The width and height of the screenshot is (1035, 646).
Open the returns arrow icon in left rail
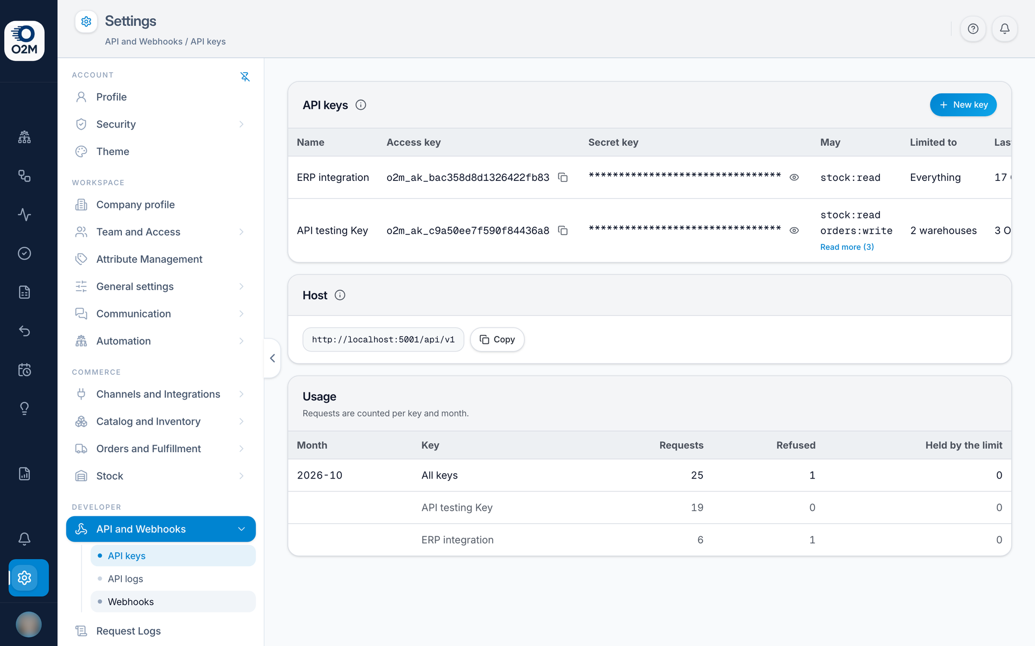pyautogui.click(x=24, y=331)
